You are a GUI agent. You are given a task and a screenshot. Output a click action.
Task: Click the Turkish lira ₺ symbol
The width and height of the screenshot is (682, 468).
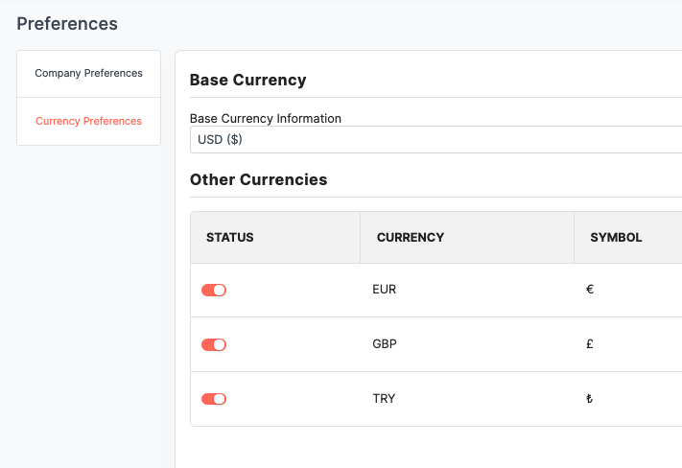[589, 399]
